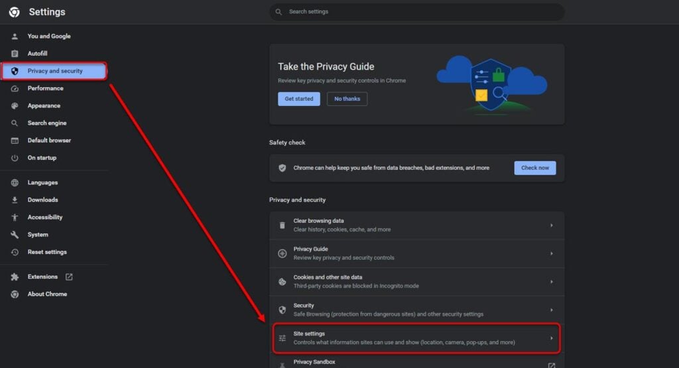
Task: Click the external link icon beside Extensions
Action: pos(69,276)
